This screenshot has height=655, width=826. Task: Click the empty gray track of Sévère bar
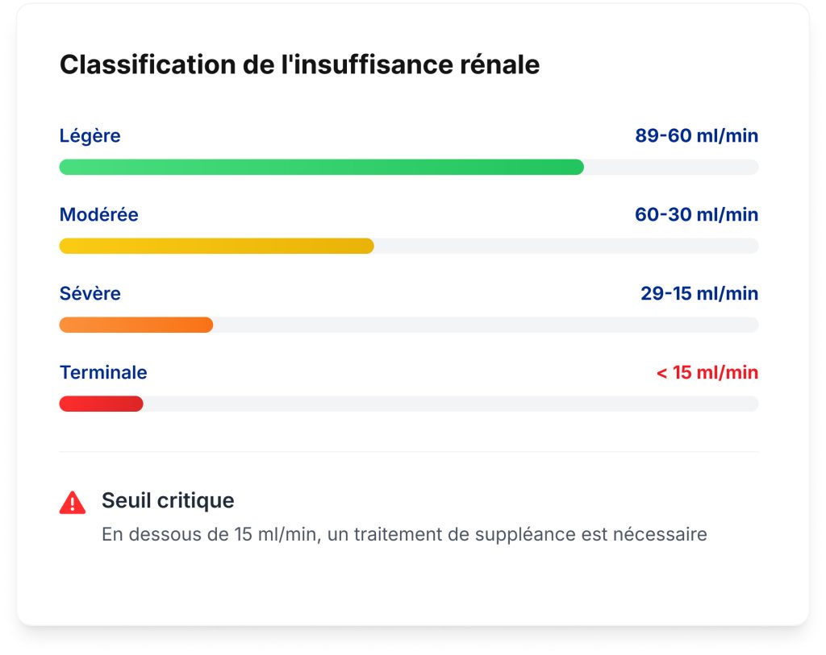pyautogui.click(x=486, y=325)
